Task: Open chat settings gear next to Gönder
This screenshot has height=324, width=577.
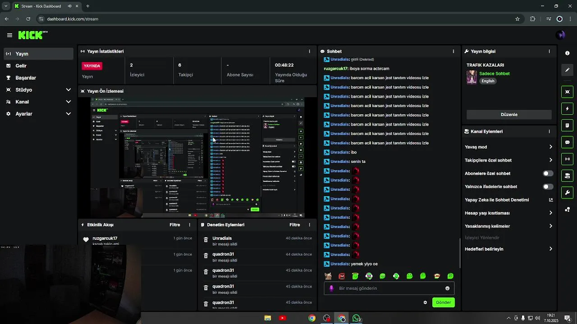Action: (425, 302)
